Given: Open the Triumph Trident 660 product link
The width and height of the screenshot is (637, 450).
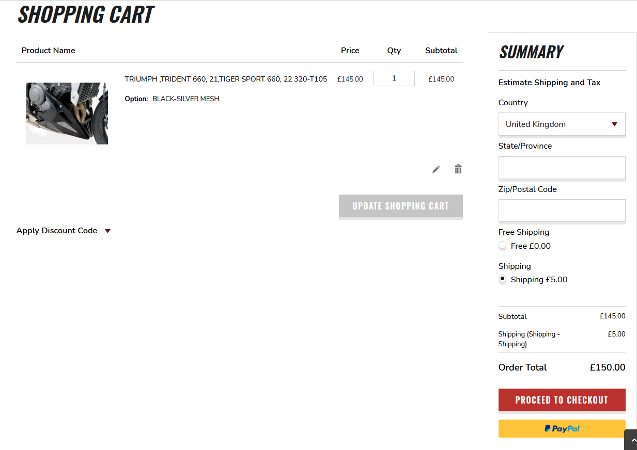Looking at the screenshot, I should tap(226, 79).
